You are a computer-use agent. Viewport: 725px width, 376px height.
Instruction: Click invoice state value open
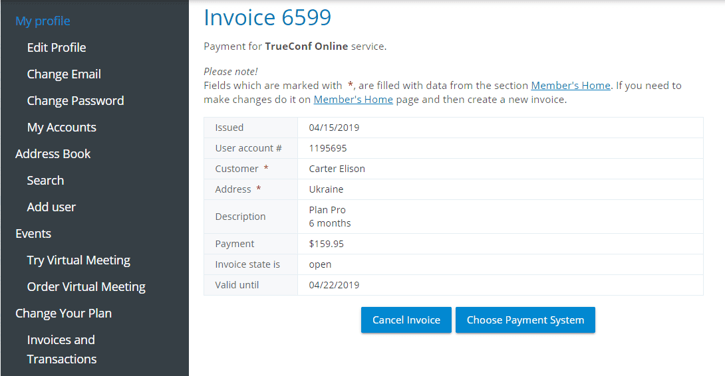coord(320,264)
